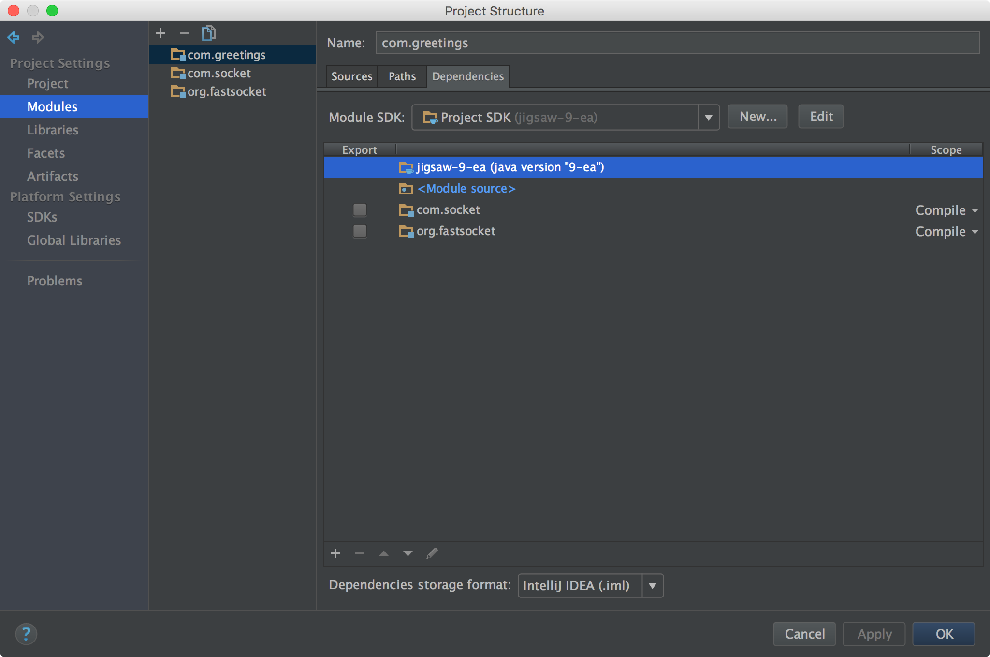
Task: Select <Module source> dependency row
Action: 654,189
